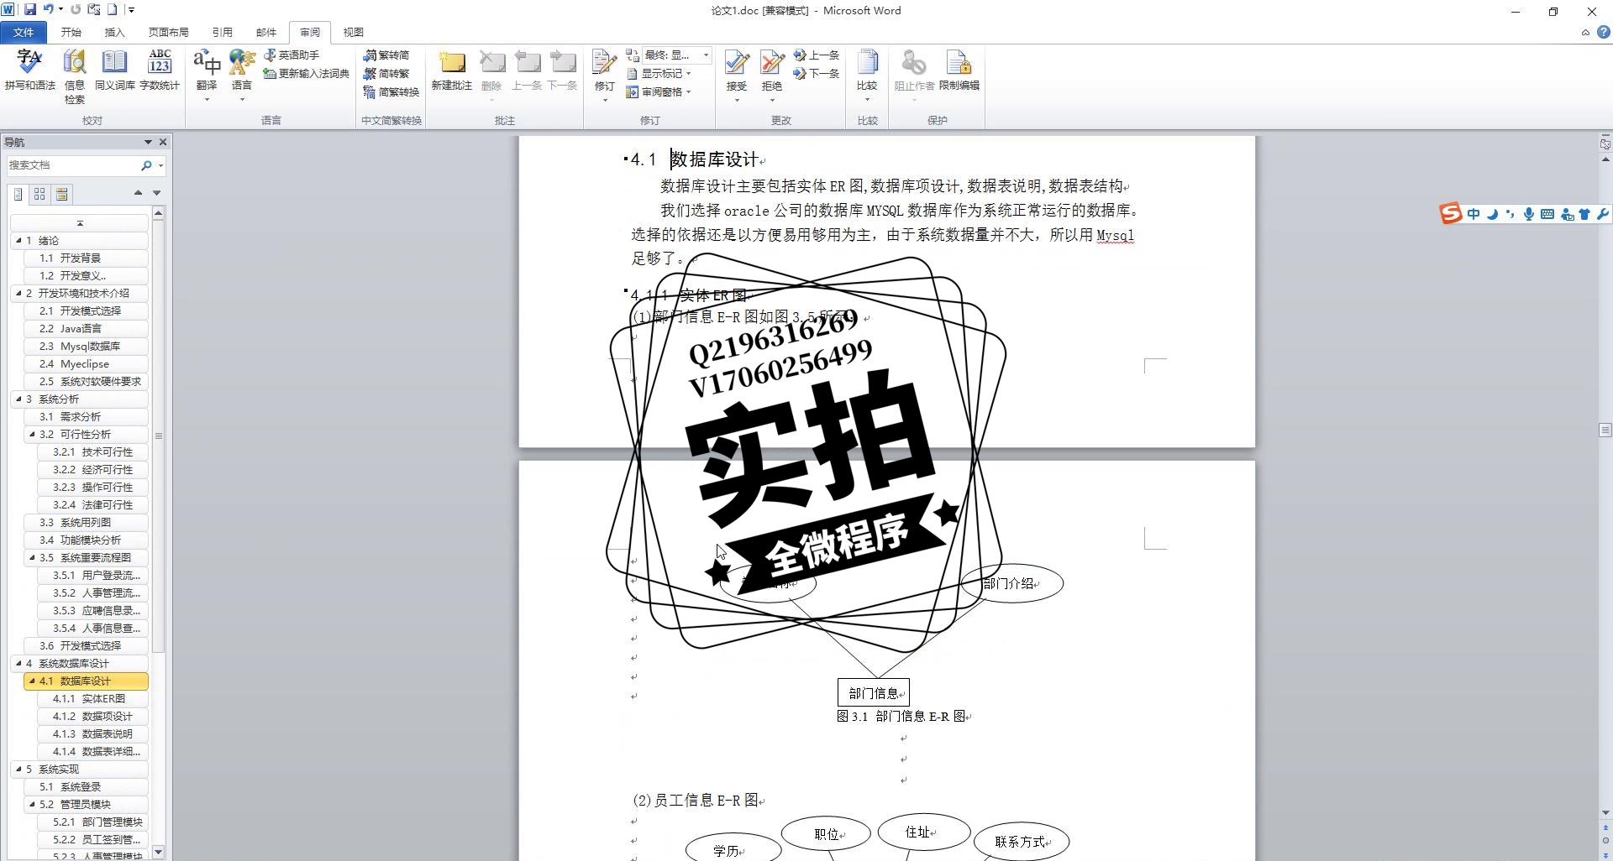Screen dimensions: 1613x861
Task: Collapse the '3.5 系统重要流程图' heading
Action: pyautogui.click(x=32, y=557)
